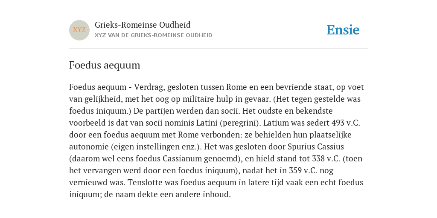This screenshot has height=218, width=437.
Task: Click the name Spurius Cassius in the text
Action: (x=316, y=146)
